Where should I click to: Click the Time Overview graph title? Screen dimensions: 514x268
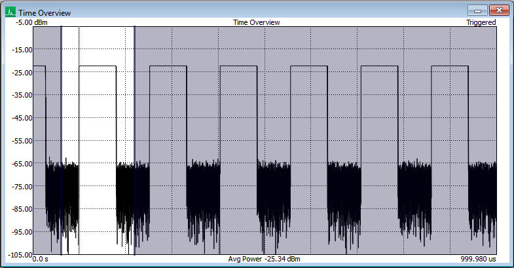[256, 22]
